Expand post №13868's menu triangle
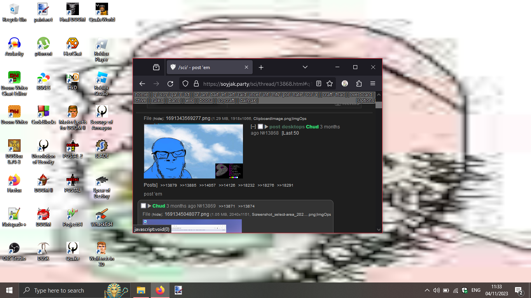Screen dimensions: 531x298 pyautogui.click(x=267, y=127)
